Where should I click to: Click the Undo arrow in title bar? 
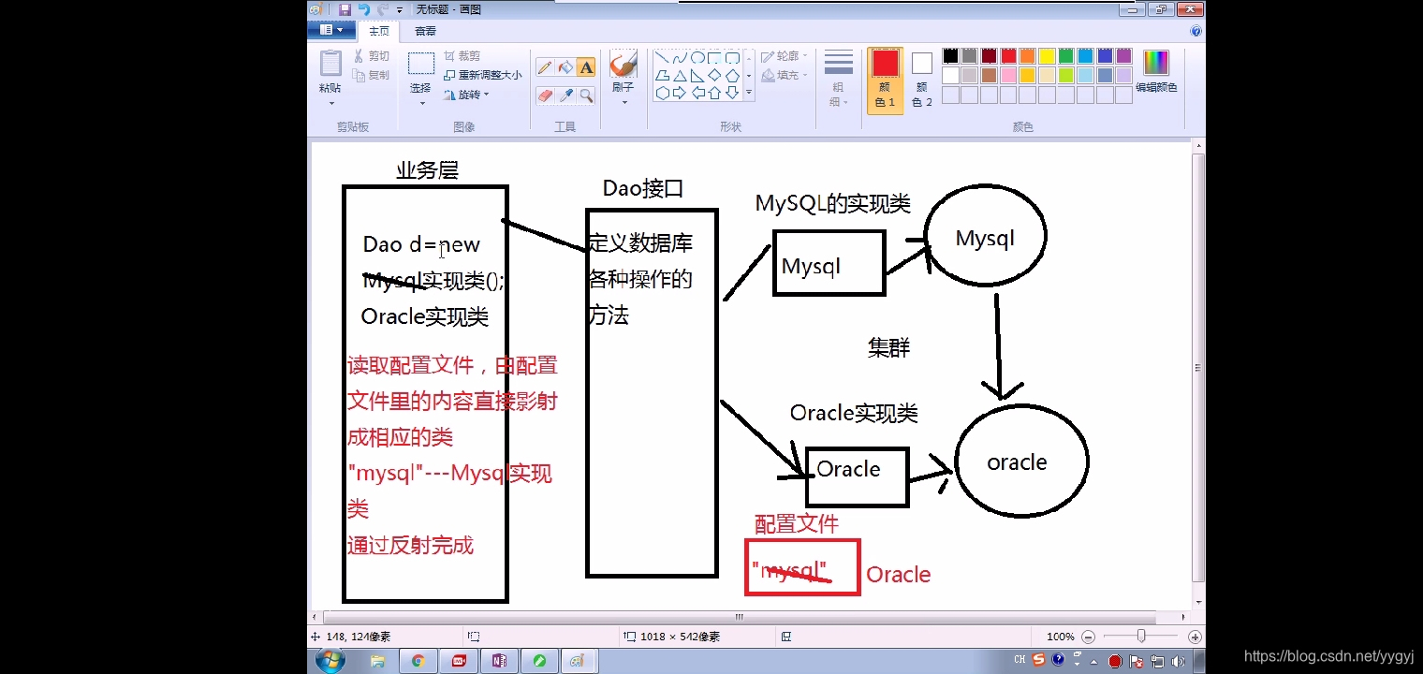click(x=364, y=9)
